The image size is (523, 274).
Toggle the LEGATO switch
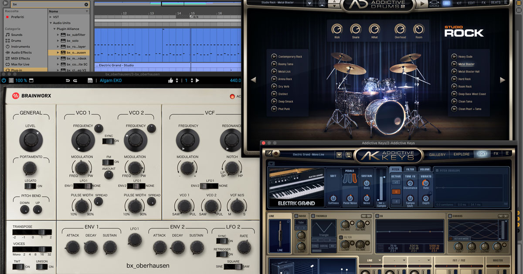tap(30, 186)
